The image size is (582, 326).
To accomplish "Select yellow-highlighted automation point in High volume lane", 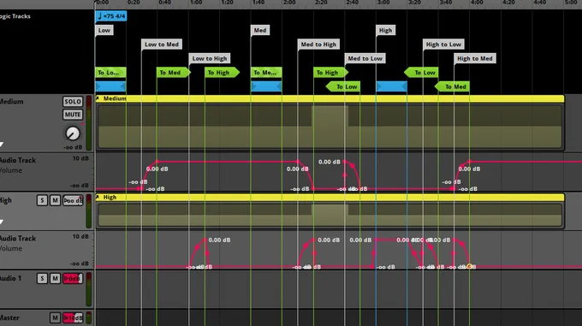I will click(x=470, y=266).
